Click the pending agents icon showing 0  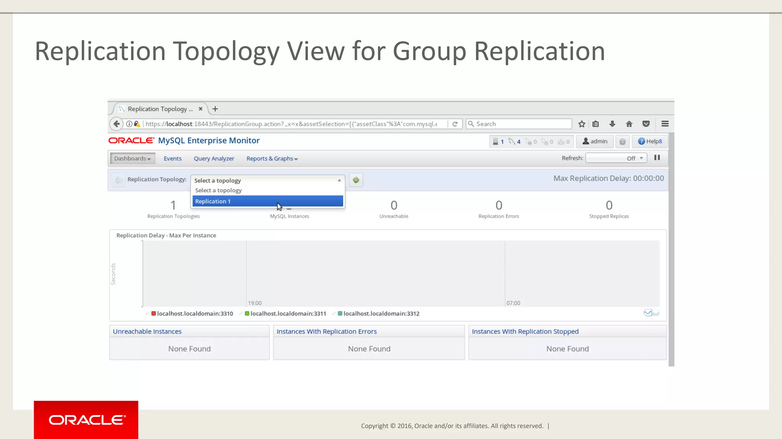pos(564,142)
